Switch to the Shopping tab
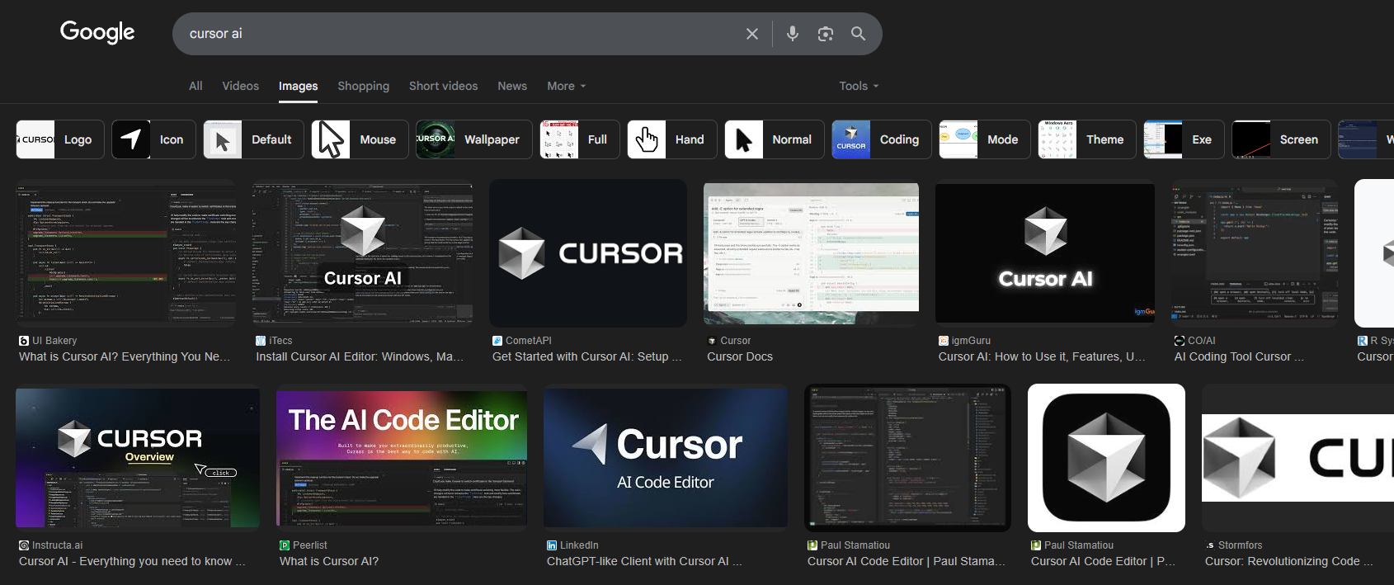 tap(363, 86)
